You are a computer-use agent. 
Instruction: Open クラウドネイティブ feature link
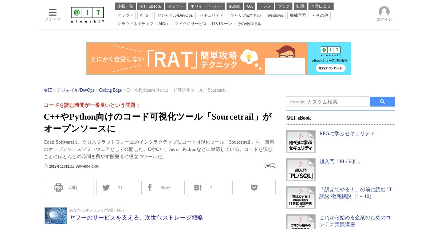pos(135,24)
